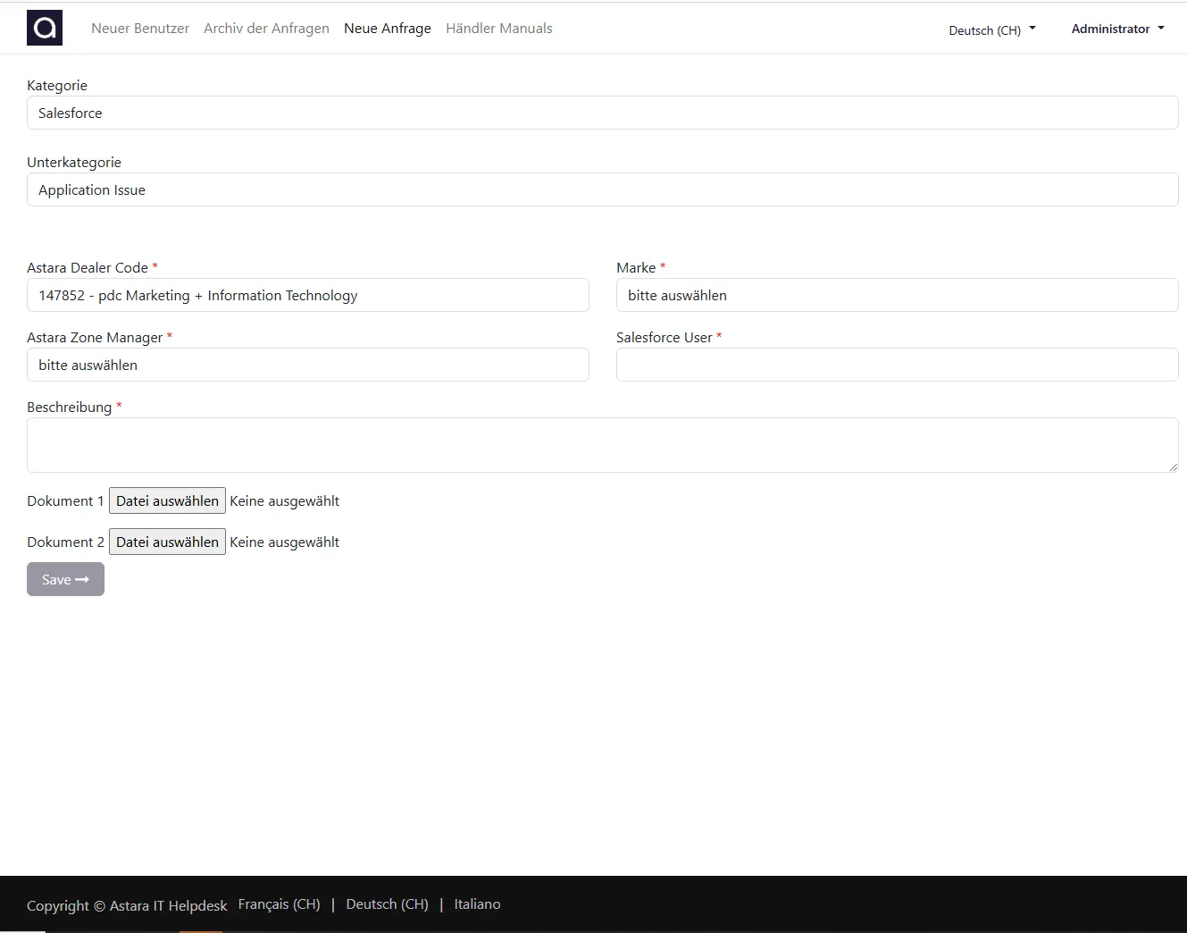This screenshot has height=933, width=1187.
Task: Select the Neue Anfrage menu item
Action: 388,29
